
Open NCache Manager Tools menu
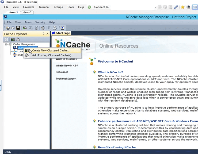[28, 22]
